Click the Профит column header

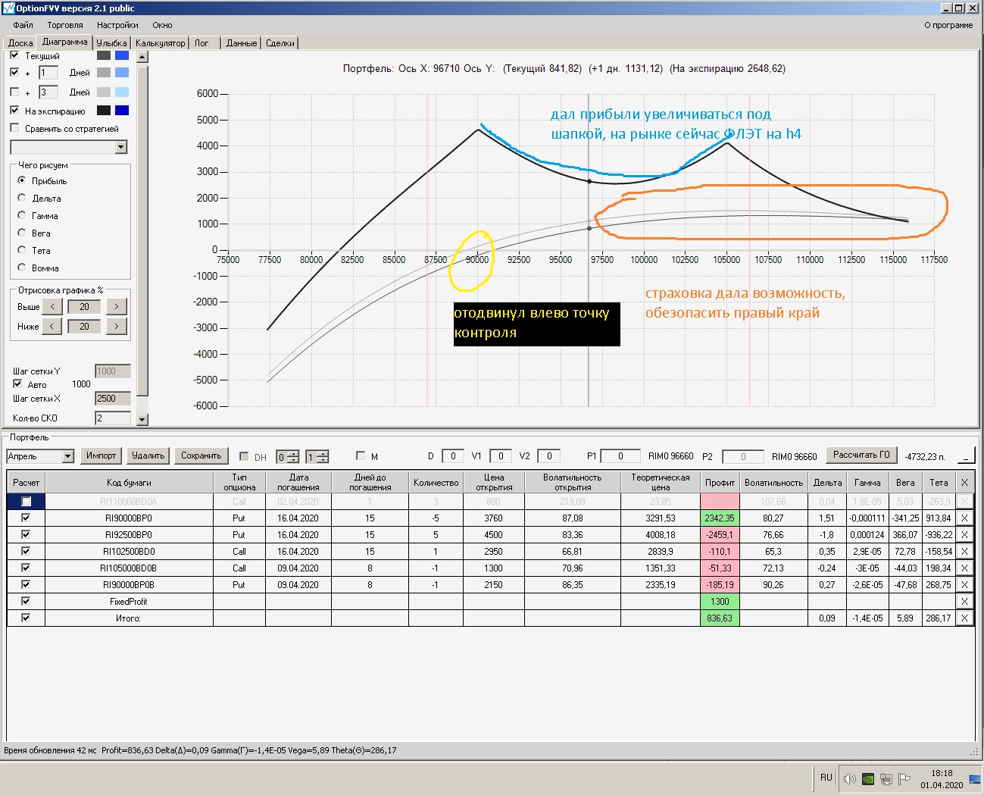(720, 483)
